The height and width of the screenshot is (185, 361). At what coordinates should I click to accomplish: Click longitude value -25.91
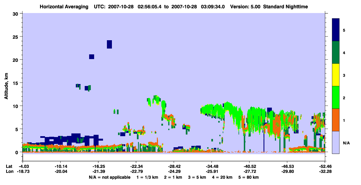tap(211, 171)
